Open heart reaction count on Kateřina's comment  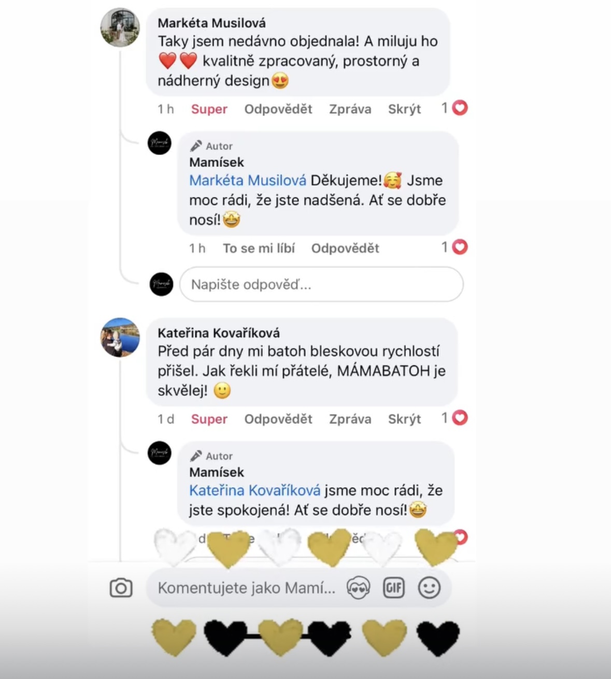tap(454, 418)
